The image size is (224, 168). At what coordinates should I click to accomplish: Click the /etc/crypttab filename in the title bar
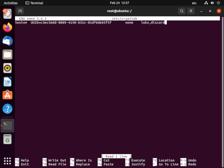124,19
